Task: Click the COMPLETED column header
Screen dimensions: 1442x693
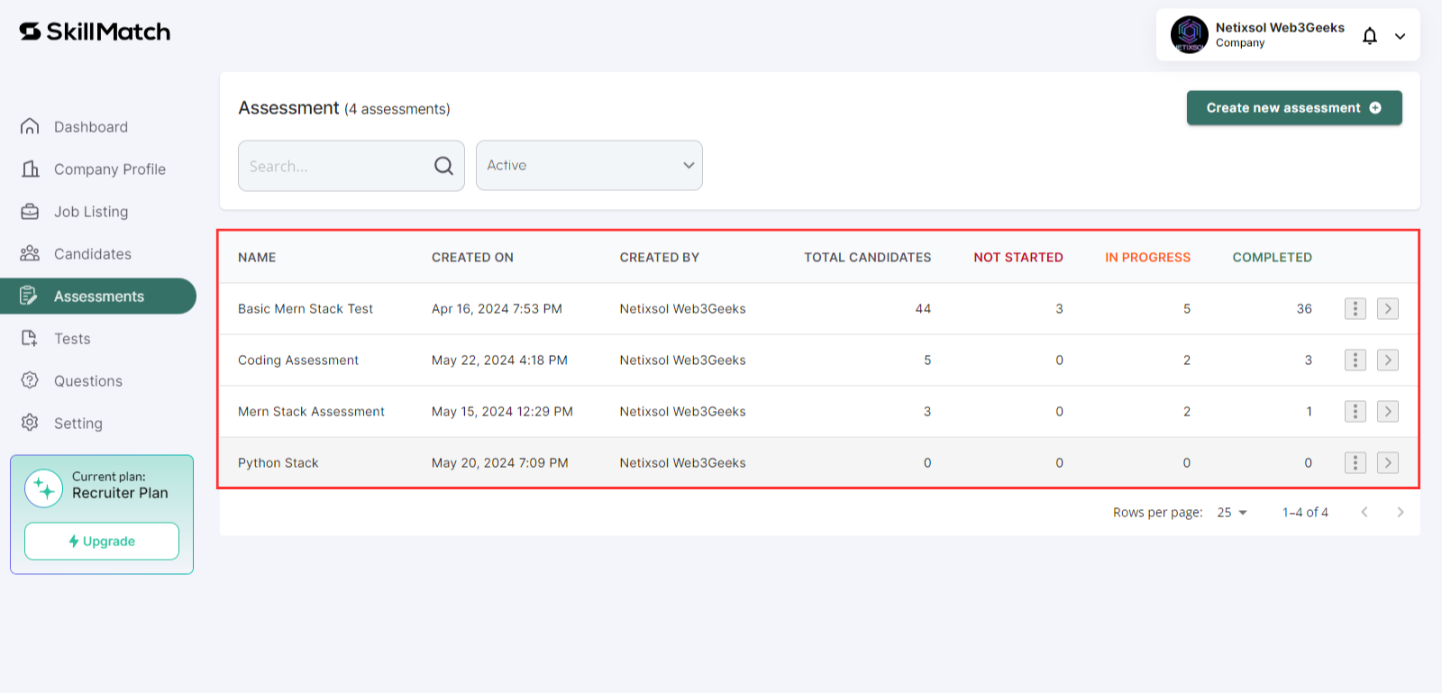Action: (1273, 258)
